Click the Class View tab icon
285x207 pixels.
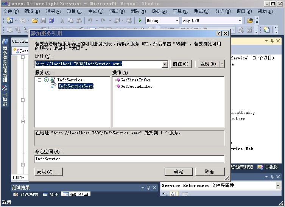tap(260, 167)
